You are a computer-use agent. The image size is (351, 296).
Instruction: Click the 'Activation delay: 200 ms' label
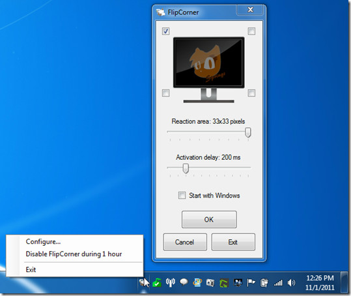208,157
